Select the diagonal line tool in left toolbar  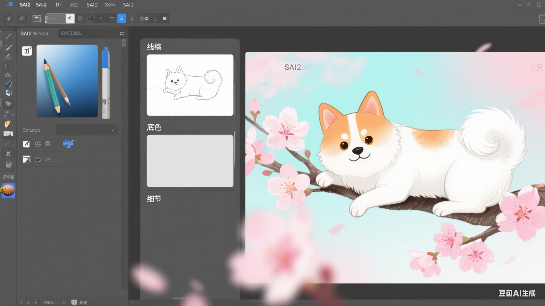pyautogui.click(x=9, y=36)
